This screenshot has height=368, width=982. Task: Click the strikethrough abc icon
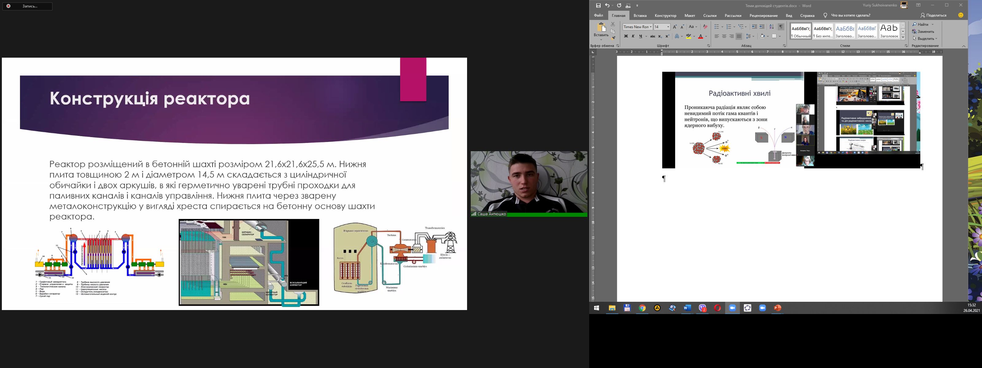(653, 36)
